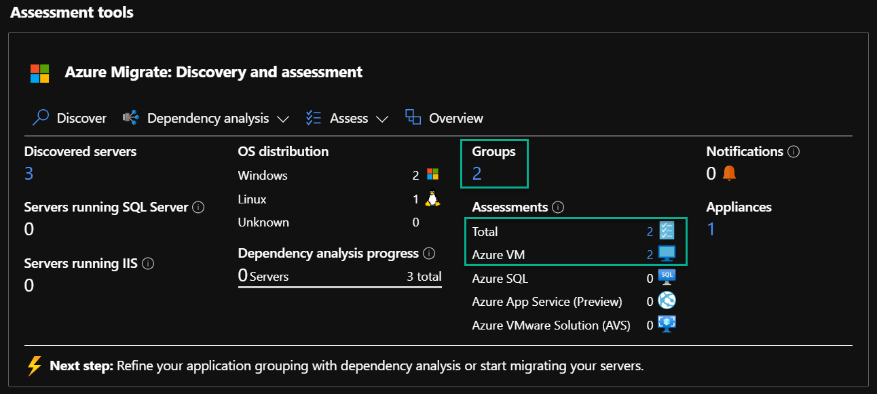This screenshot has width=877, height=394.
Task: Click the Azure SQL icon
Action: (x=667, y=278)
